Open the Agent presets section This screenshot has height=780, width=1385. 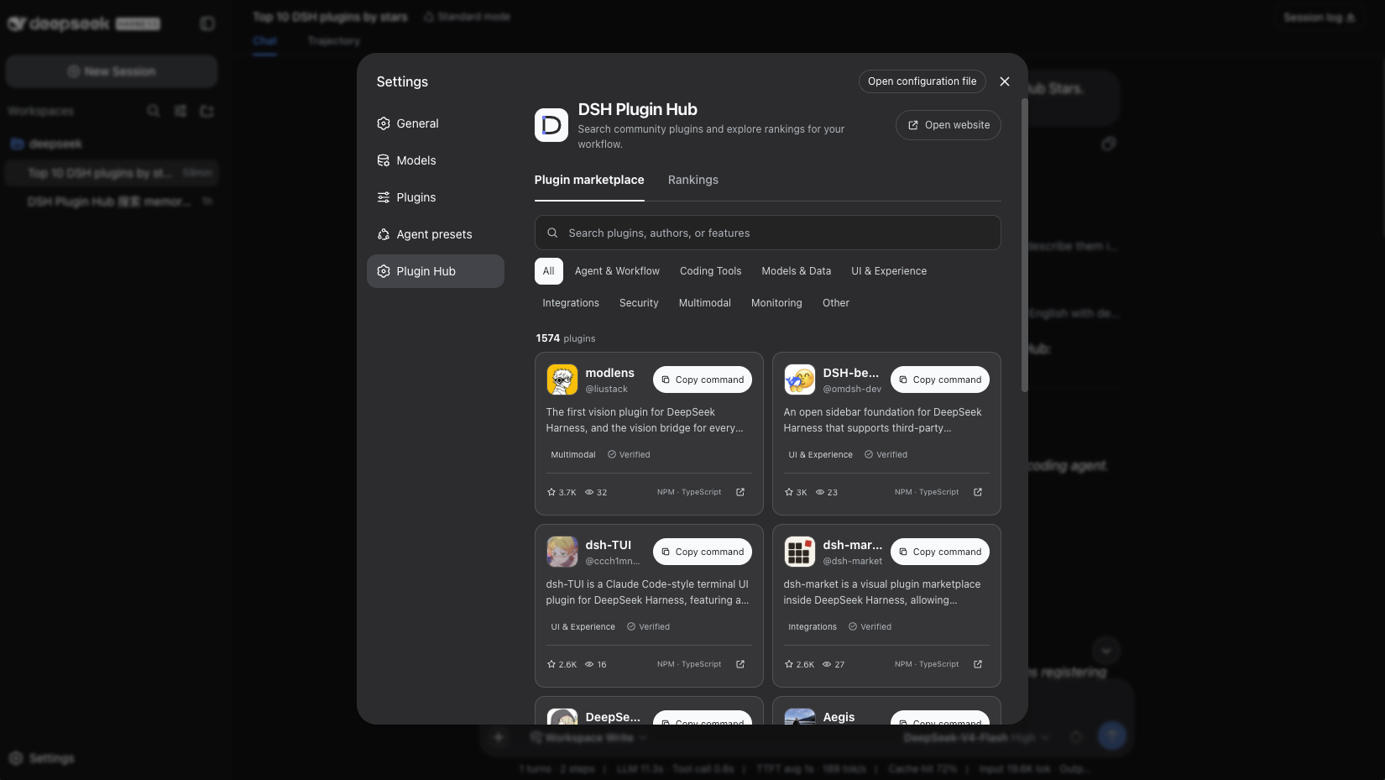[435, 234]
